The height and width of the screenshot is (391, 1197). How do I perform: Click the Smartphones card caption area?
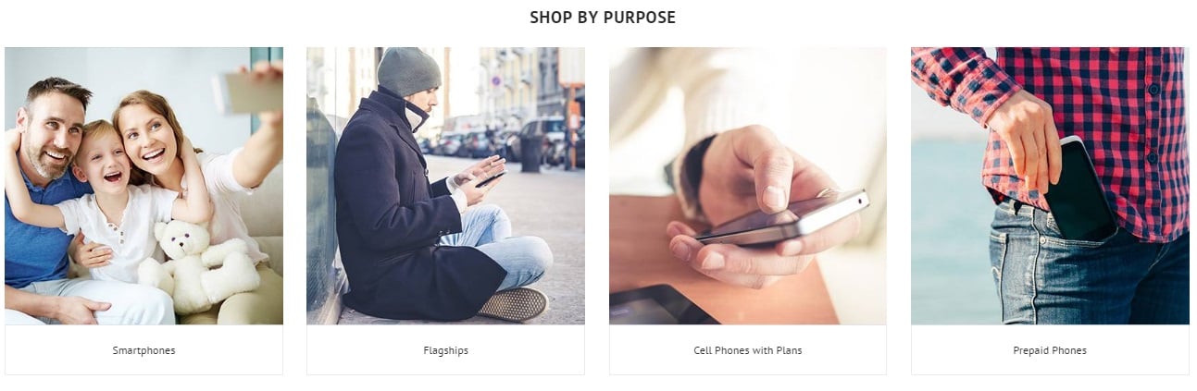(143, 350)
